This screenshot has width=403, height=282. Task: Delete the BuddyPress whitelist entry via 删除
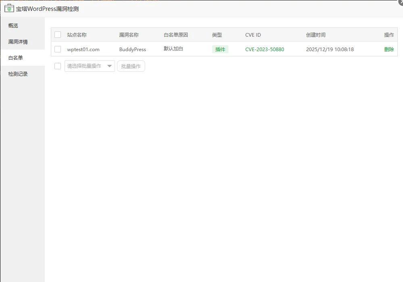coord(388,49)
